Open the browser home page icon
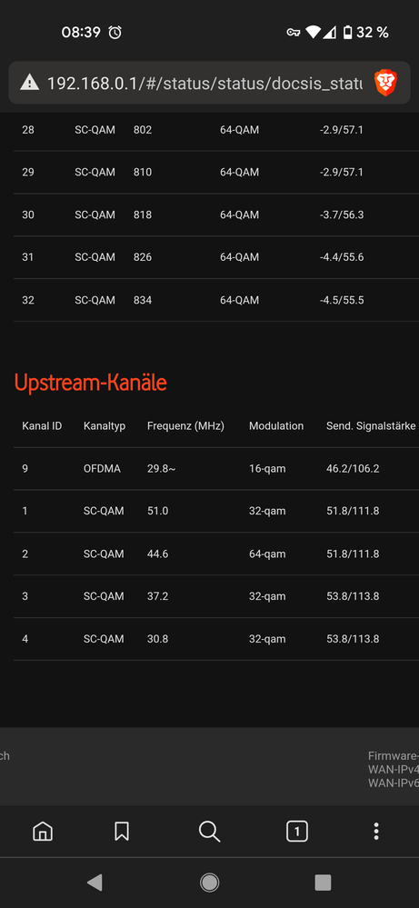The width and height of the screenshot is (419, 908). point(43,832)
